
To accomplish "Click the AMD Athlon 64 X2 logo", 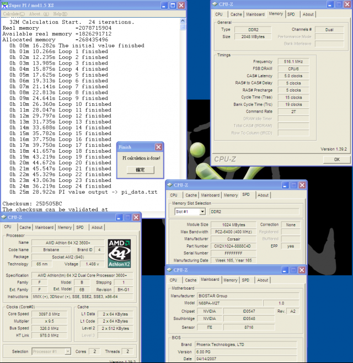I will click(x=119, y=254).
